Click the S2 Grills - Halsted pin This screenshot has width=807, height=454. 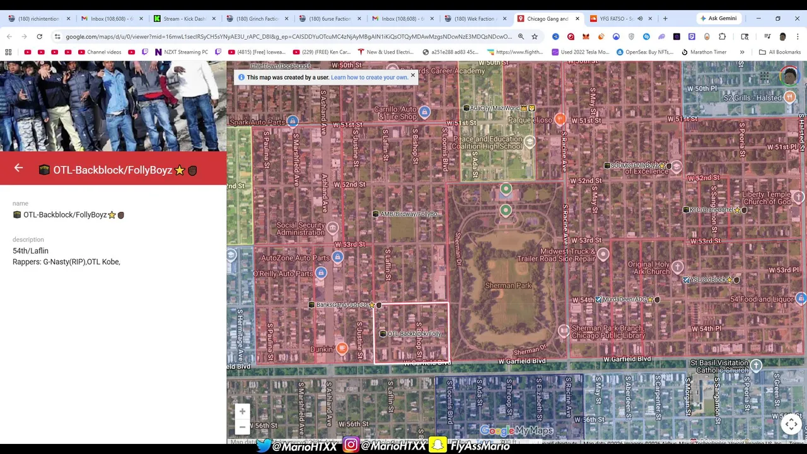(789, 96)
